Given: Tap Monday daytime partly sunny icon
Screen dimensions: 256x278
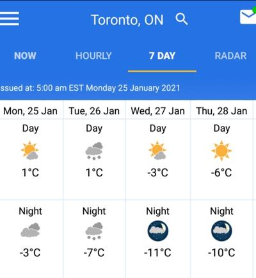Looking at the screenshot, I should 30,150.
